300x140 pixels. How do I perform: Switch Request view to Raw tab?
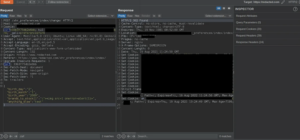[12, 16]
